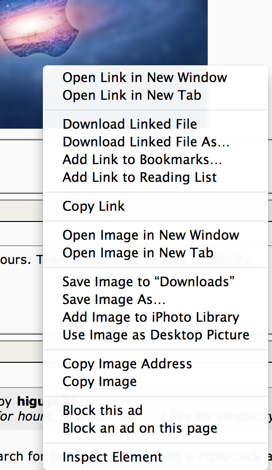
Task: Choose Copy Link from context menu
Action: (156, 206)
